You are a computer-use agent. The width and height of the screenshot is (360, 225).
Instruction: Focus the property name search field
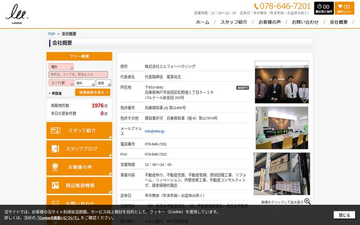click(x=78, y=75)
